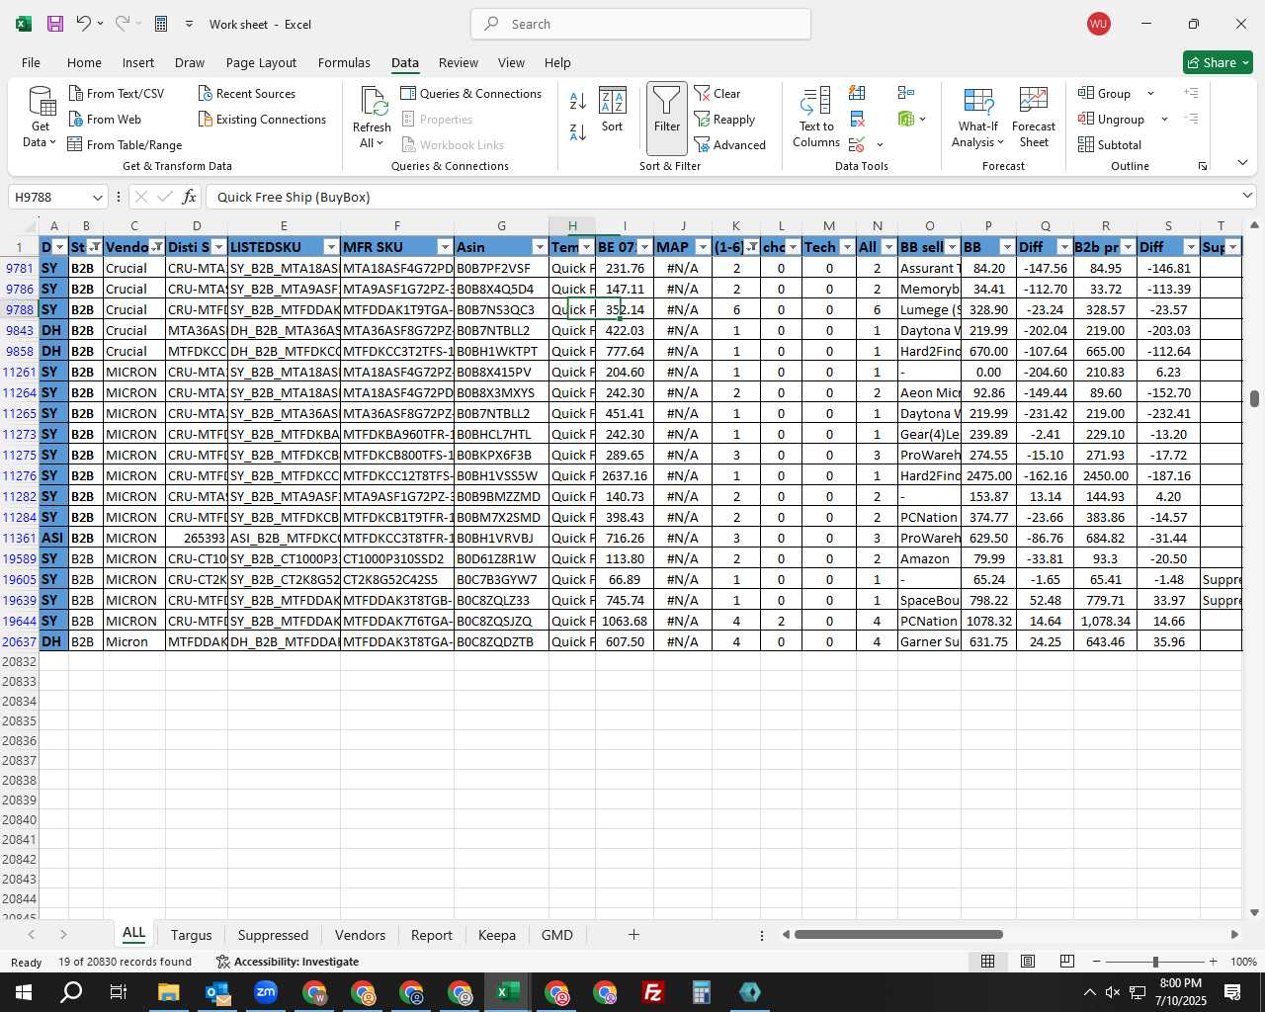Import data From Web
The height and width of the screenshot is (1012, 1265).
105,119
